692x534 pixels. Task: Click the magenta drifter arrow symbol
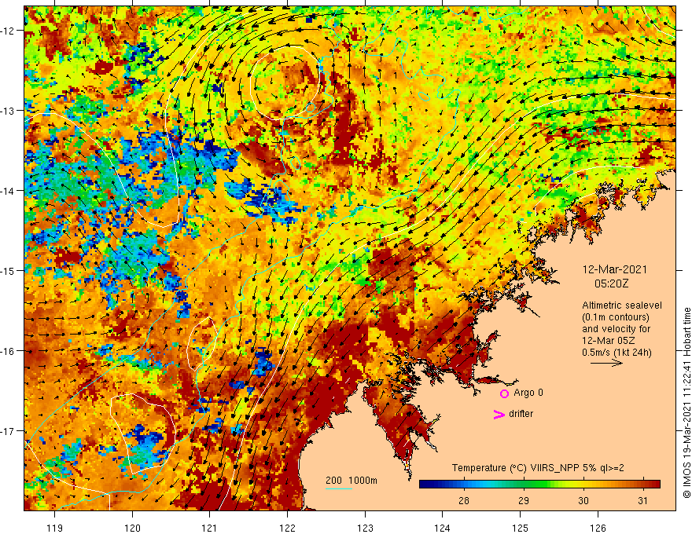click(x=499, y=414)
